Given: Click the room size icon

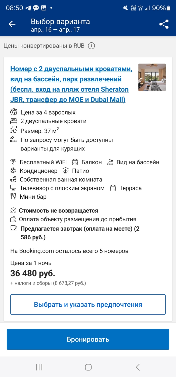Looking at the screenshot, I should click(14, 130).
